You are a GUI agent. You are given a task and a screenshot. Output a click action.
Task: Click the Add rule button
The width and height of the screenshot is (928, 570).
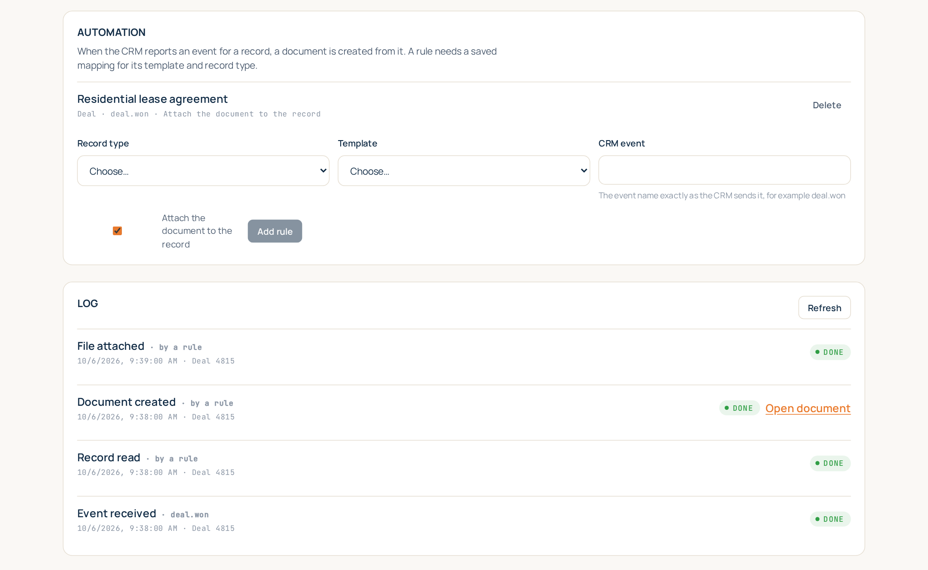tap(275, 231)
